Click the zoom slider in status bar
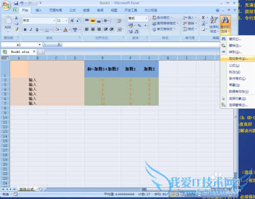Viewport: 255px width, 199px height. click(x=215, y=194)
